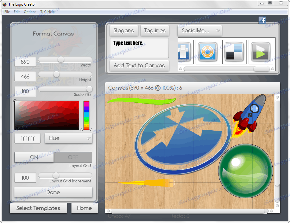290x223 pixels.
Task: Open the Hue color mode dropdown
Action: (x=69, y=138)
